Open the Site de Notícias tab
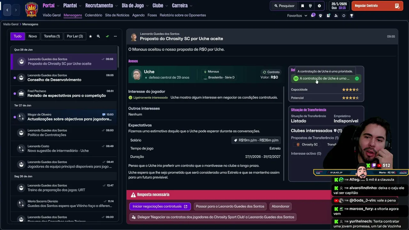 coord(117,15)
